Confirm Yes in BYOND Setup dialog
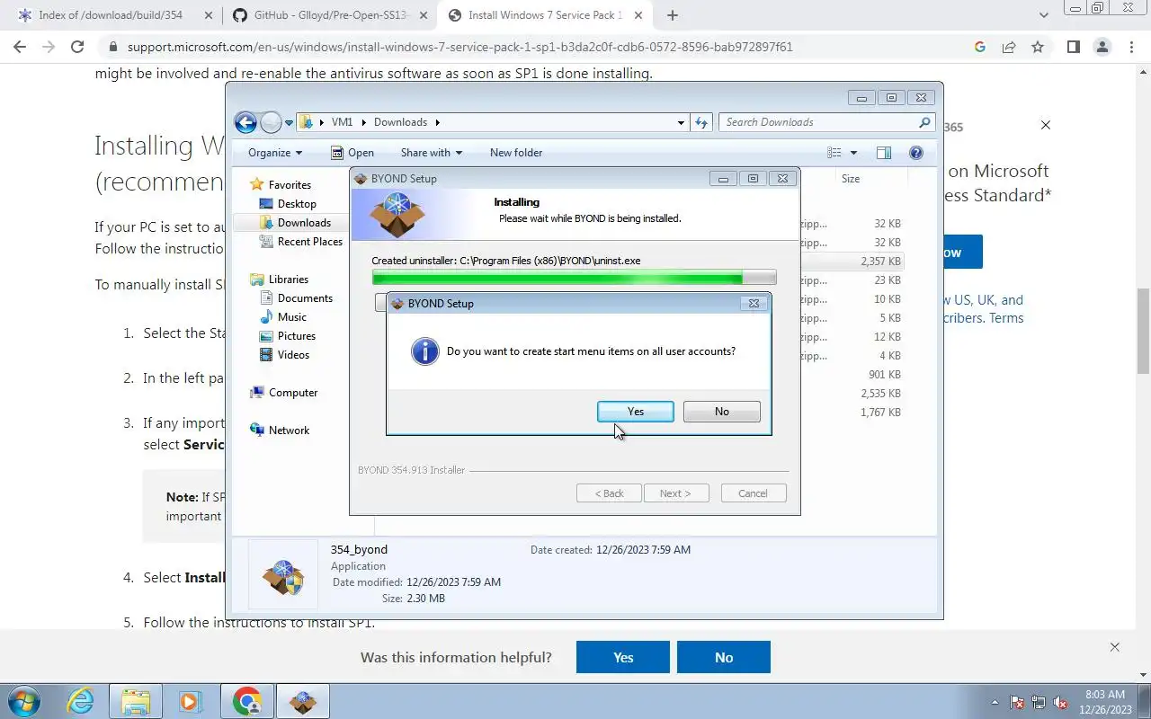 coord(636,411)
